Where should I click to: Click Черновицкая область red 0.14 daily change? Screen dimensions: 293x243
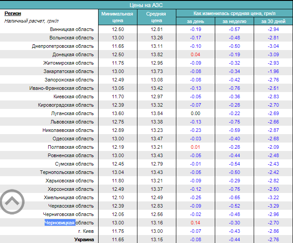point(195,223)
